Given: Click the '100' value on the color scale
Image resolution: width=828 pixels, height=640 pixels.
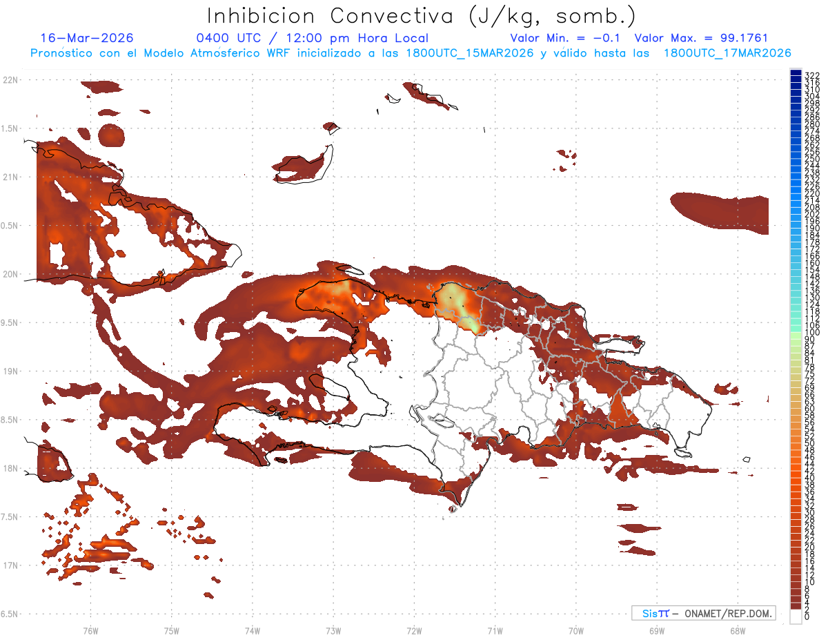Looking at the screenshot, I should pos(811,332).
